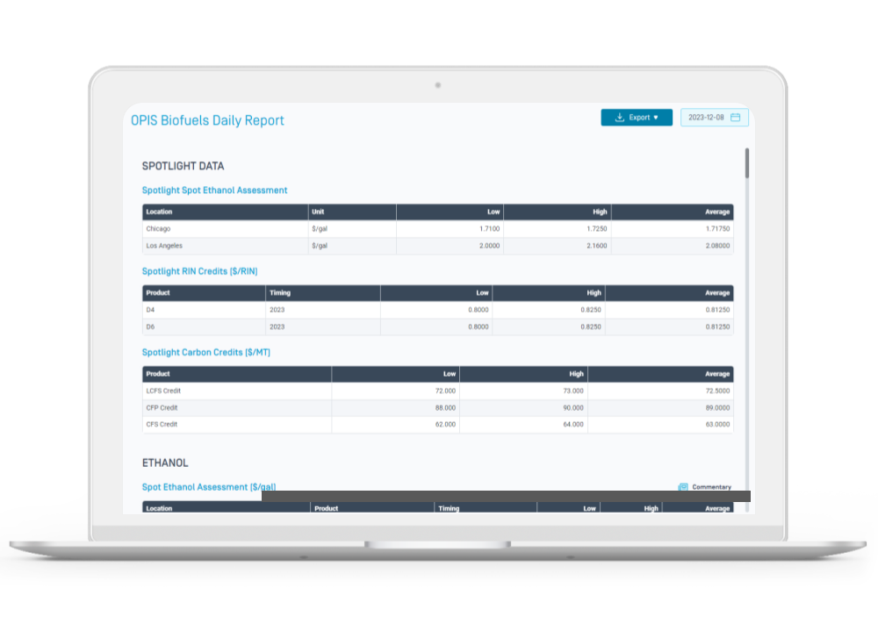Image resolution: width=878 pixels, height=617 pixels.
Task: Click the OPIS Biofuels Daily Report title
Action: [x=207, y=121]
